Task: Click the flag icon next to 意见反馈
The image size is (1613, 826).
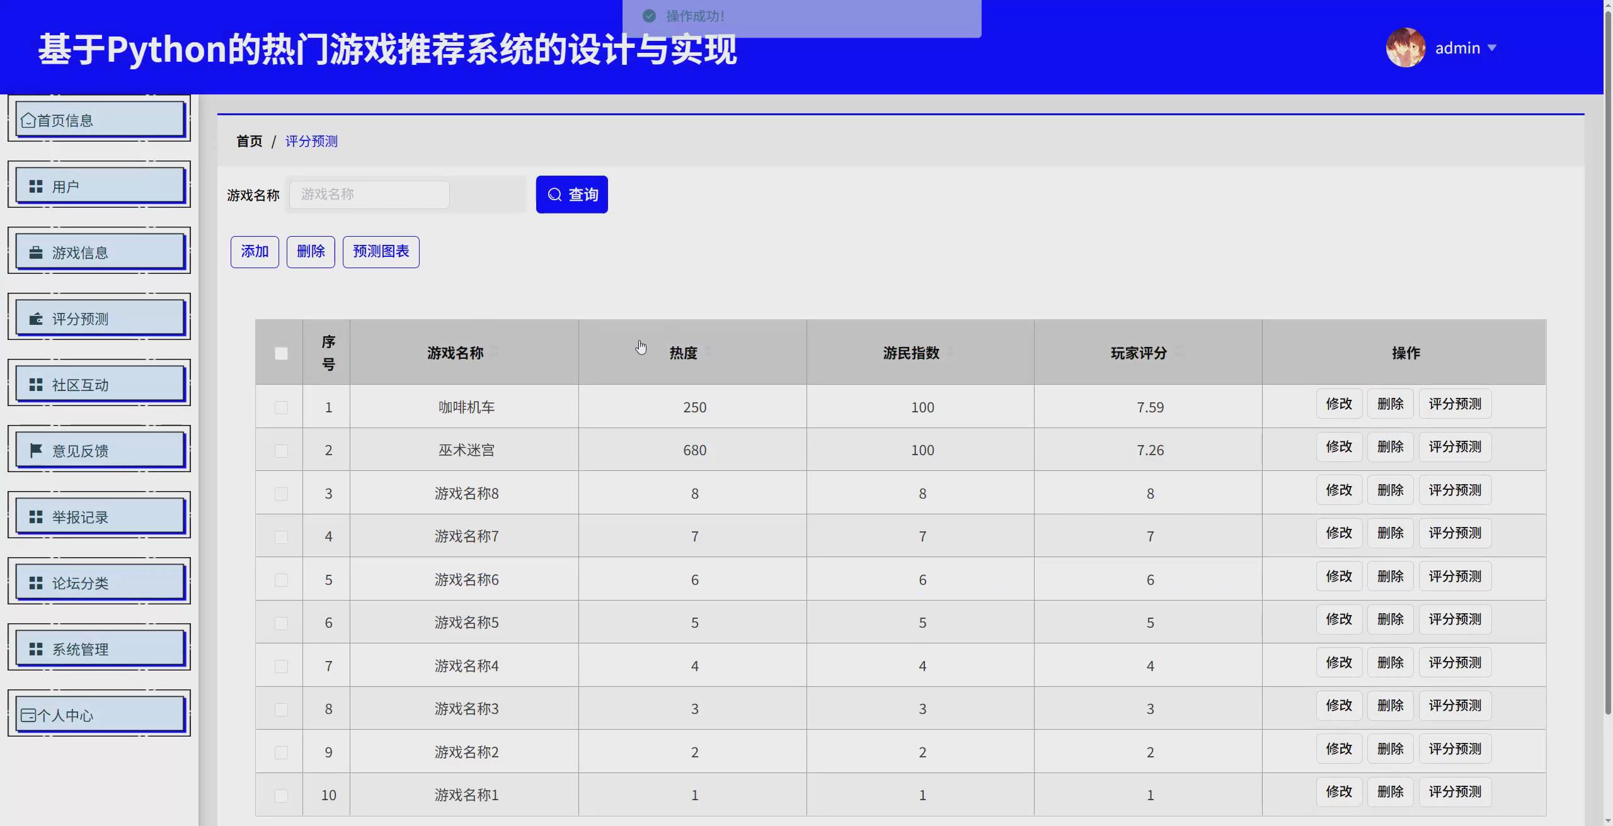Action: coord(36,450)
